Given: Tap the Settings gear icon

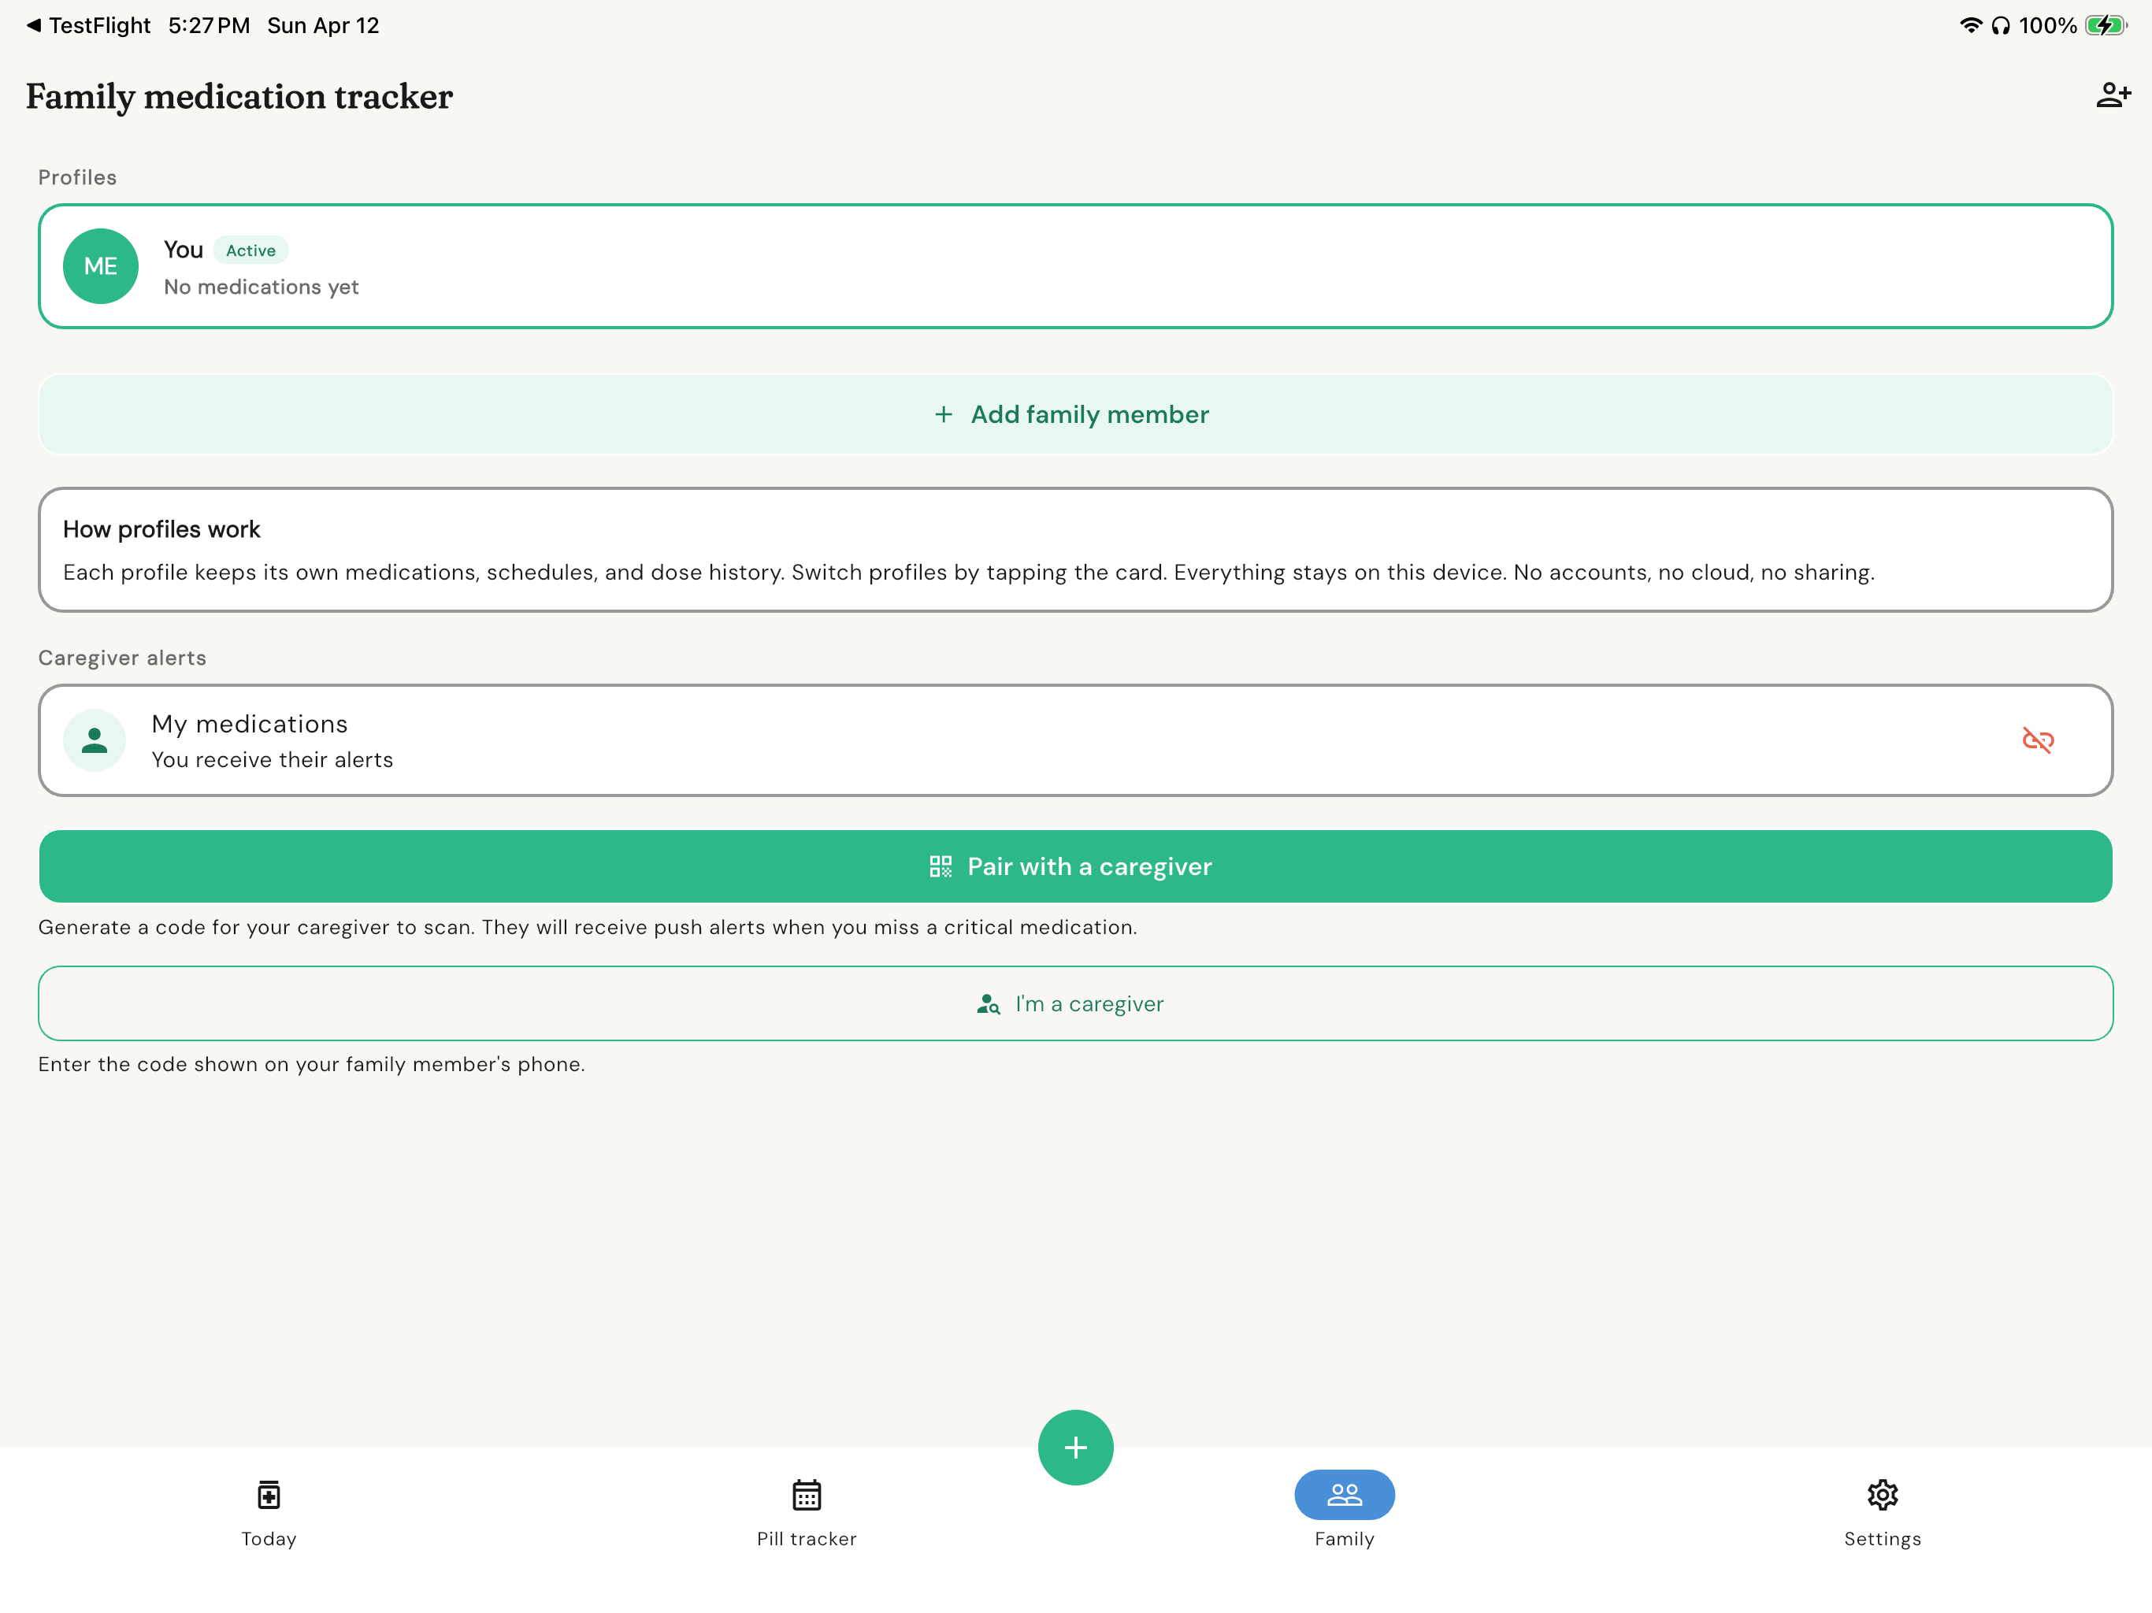Looking at the screenshot, I should (1883, 1494).
